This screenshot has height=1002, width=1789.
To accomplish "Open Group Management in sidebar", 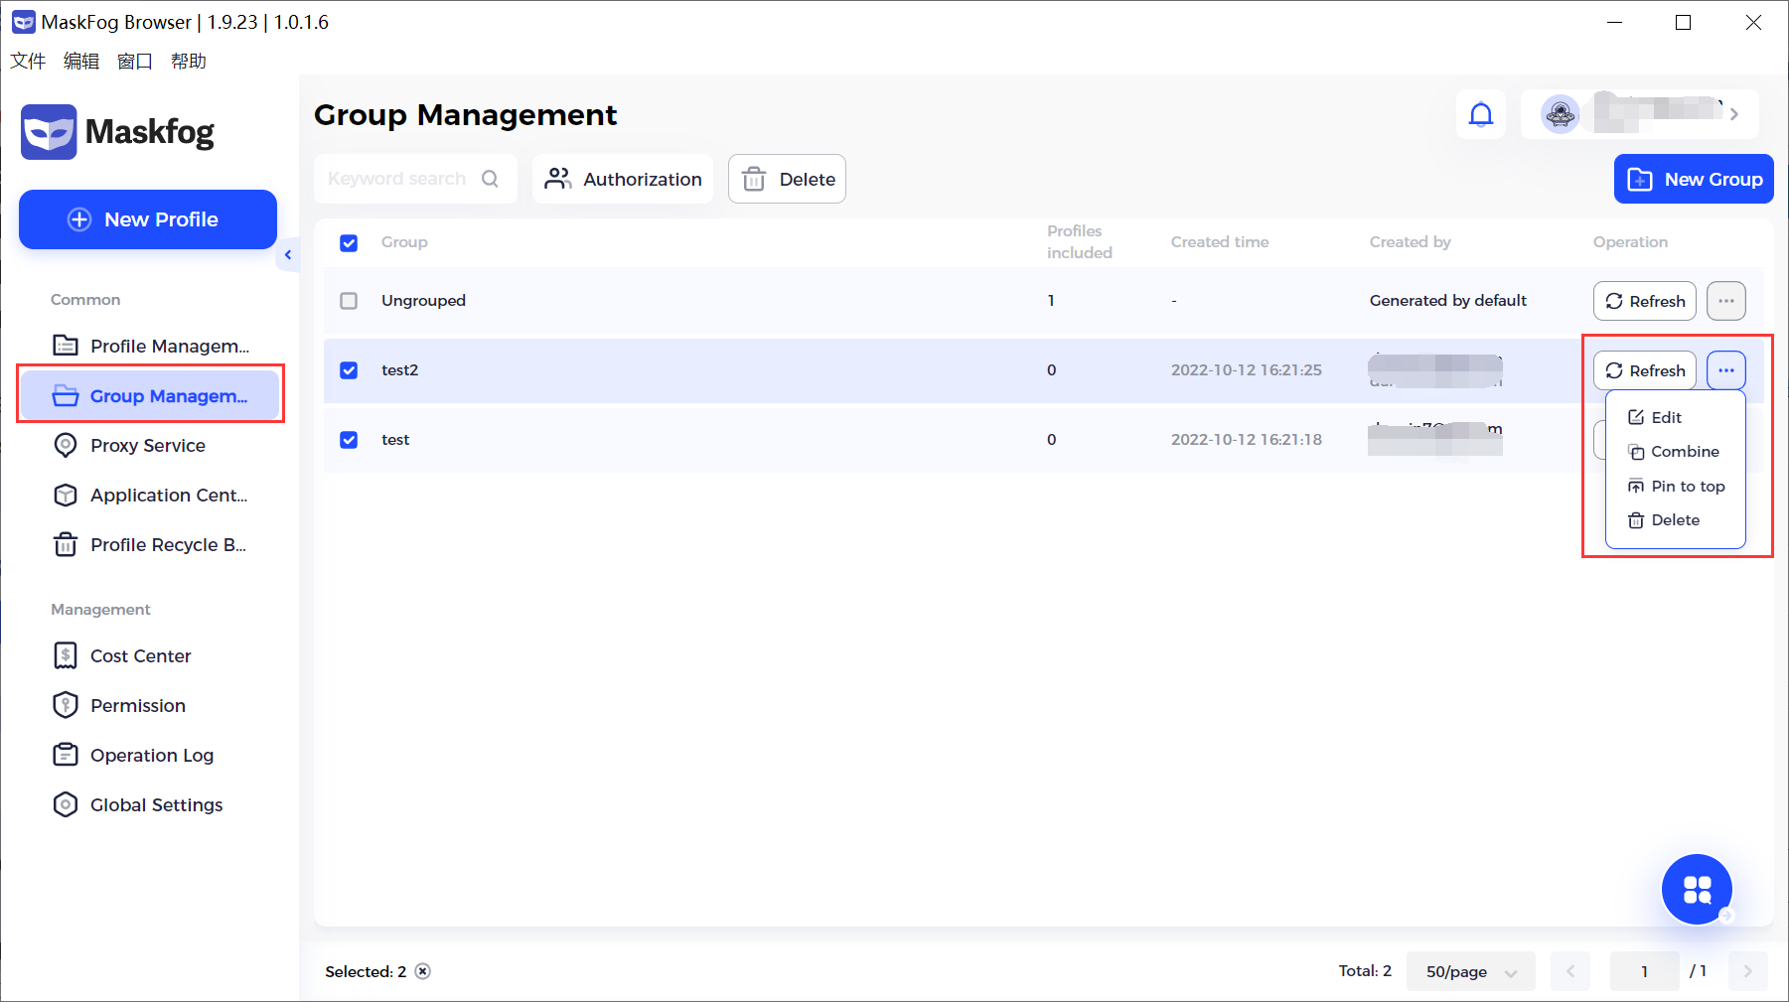I will coord(150,395).
